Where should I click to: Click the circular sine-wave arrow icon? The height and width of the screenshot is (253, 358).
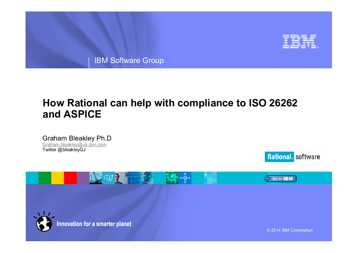[109, 178]
